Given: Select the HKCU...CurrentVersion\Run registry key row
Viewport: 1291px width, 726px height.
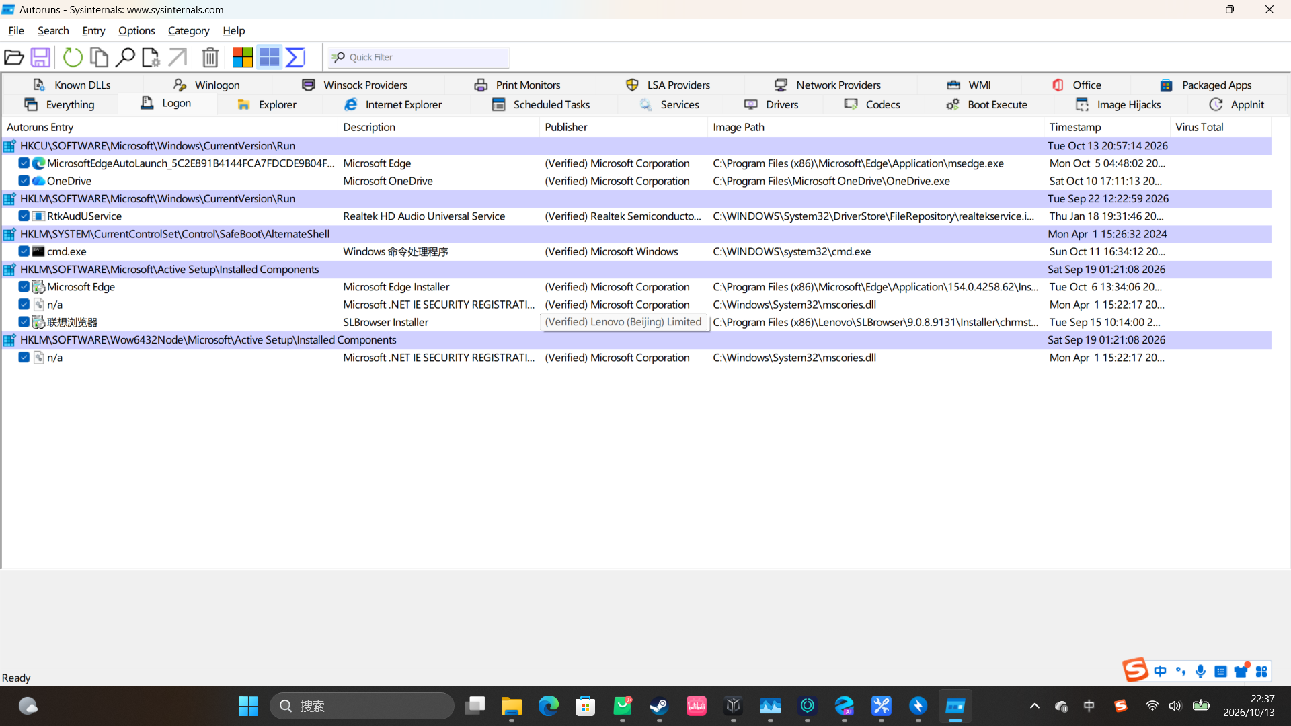Looking at the screenshot, I should (636, 146).
